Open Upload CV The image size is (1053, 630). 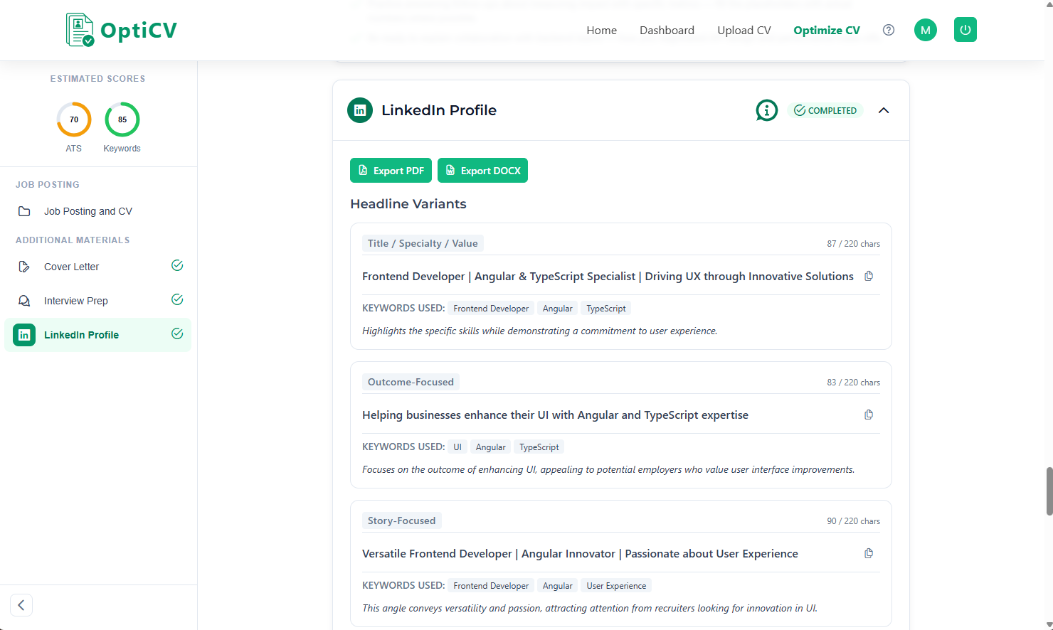pyautogui.click(x=744, y=30)
